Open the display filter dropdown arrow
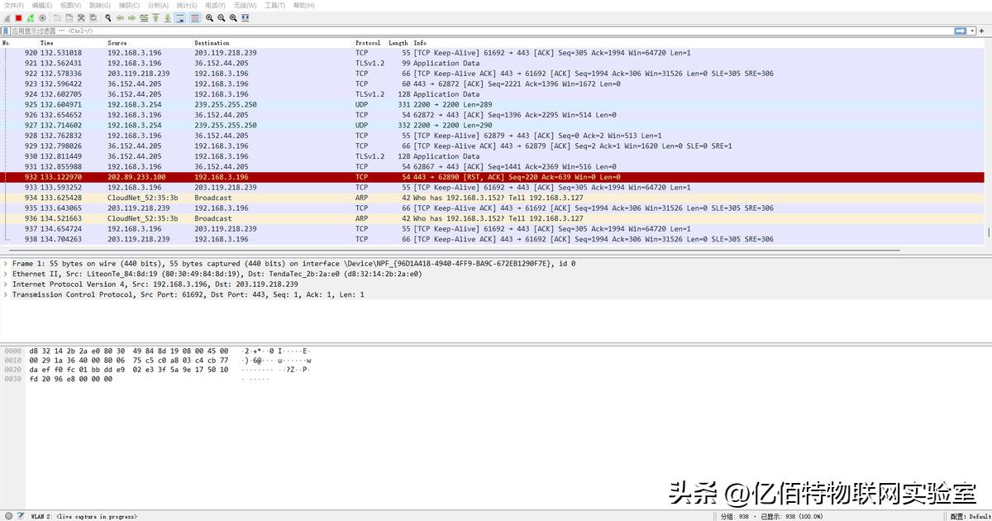The image size is (992, 521). [972, 30]
